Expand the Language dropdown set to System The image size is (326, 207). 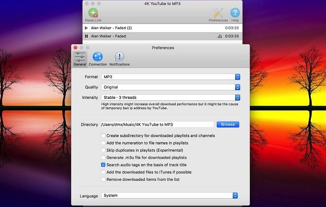pyautogui.click(x=170, y=195)
